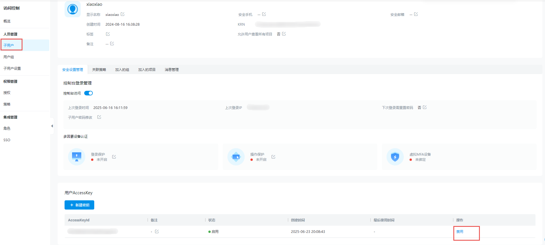Edit the security phone number
This screenshot has width=545, height=245.
pyautogui.click(x=264, y=14)
